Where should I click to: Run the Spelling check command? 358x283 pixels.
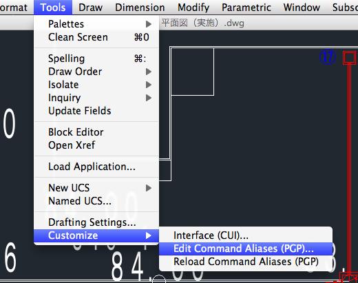[96, 59]
